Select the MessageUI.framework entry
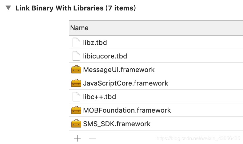243x144 pixels. (x=156, y=69)
